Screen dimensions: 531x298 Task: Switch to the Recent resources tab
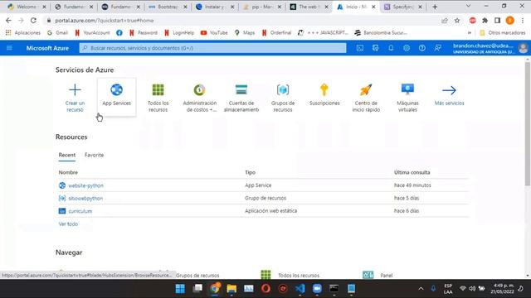67,155
